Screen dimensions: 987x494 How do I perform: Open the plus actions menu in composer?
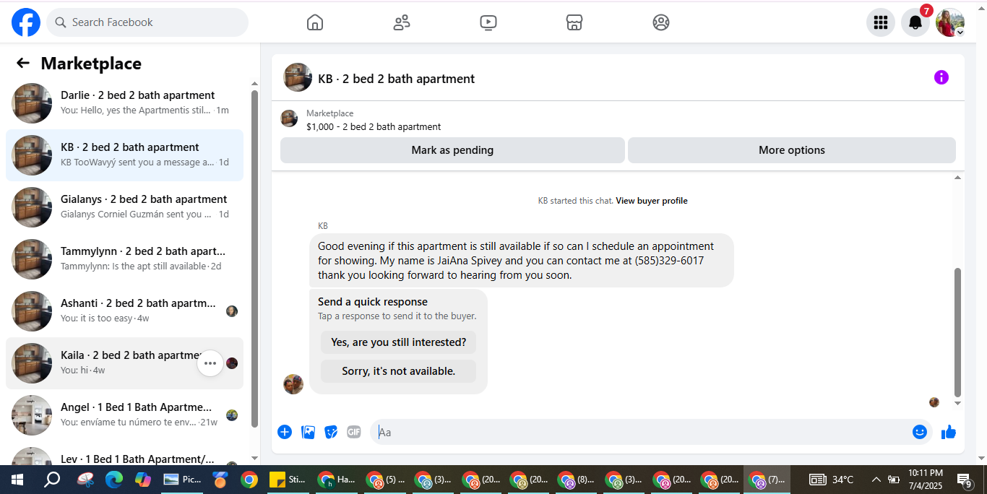pos(285,432)
